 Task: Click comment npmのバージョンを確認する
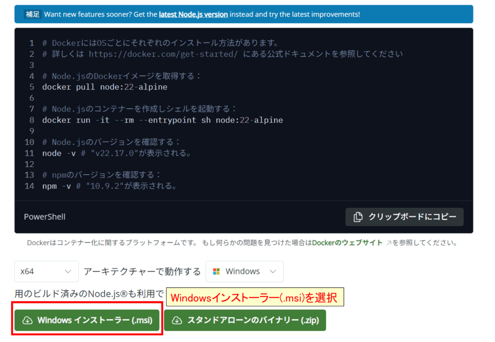(102, 175)
